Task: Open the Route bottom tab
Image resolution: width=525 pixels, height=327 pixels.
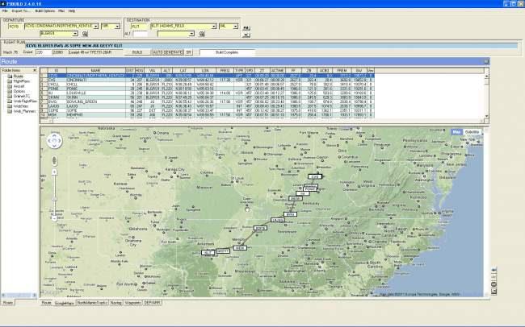Action: click(x=46, y=303)
